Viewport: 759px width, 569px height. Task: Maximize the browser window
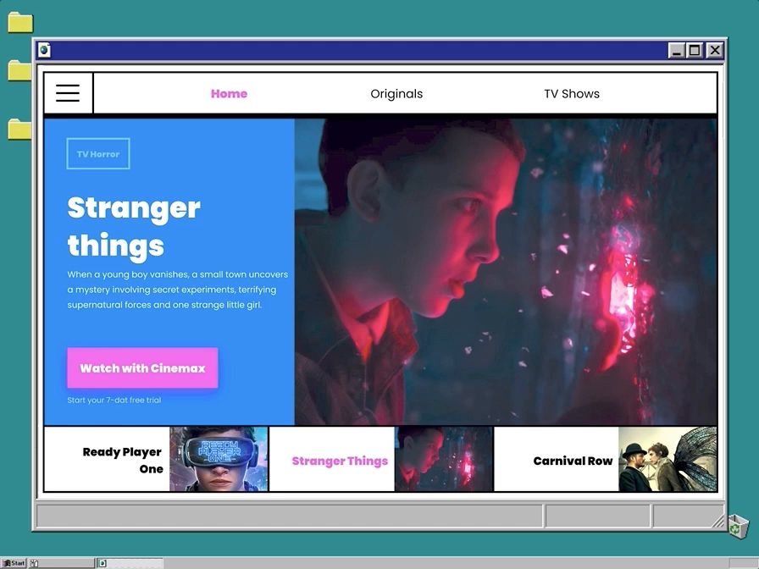[x=695, y=51]
